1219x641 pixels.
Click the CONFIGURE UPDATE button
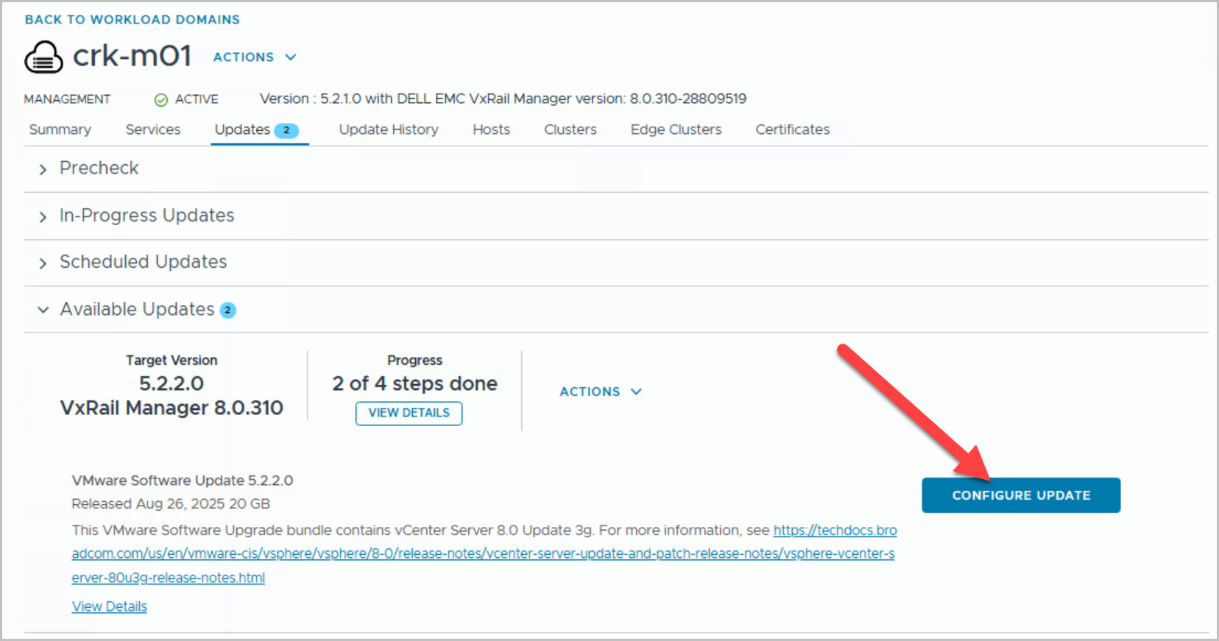1021,495
